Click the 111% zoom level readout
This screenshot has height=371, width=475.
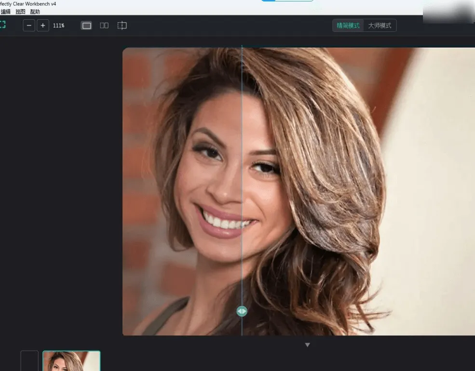tap(58, 26)
